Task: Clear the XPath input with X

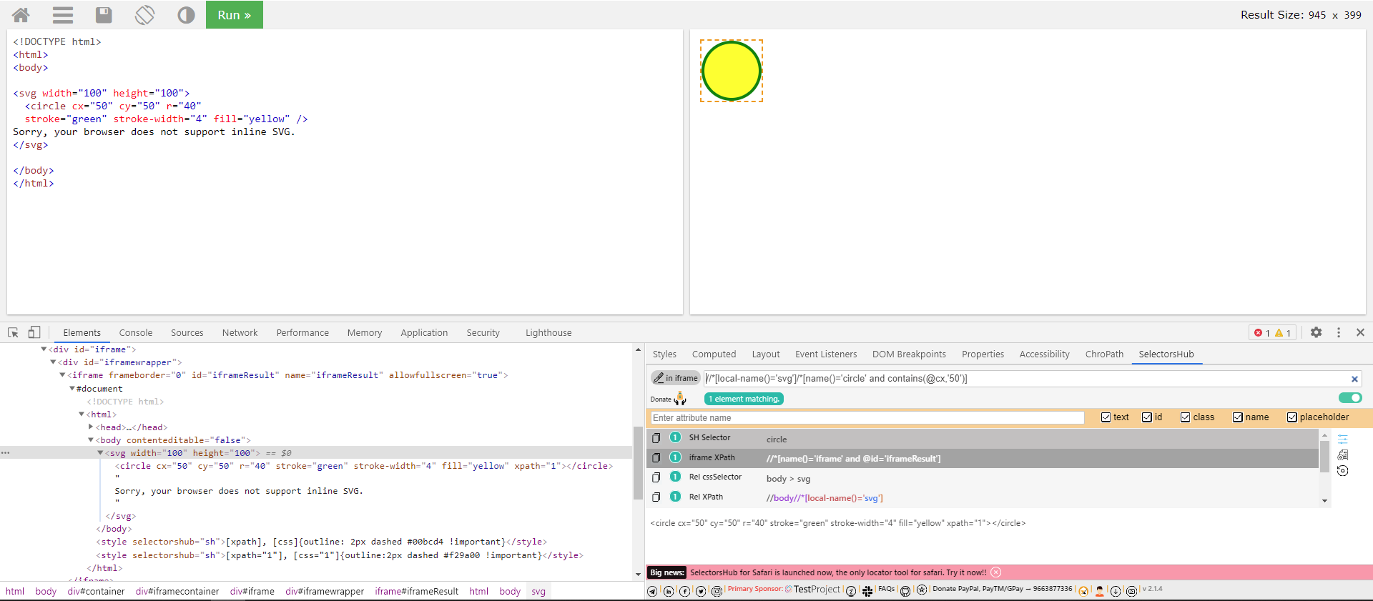Action: [x=1354, y=379]
